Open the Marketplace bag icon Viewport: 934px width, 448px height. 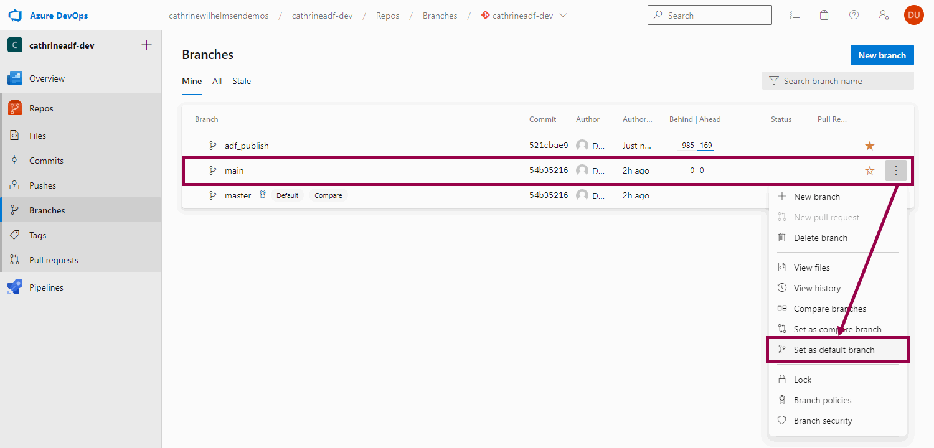tap(824, 14)
